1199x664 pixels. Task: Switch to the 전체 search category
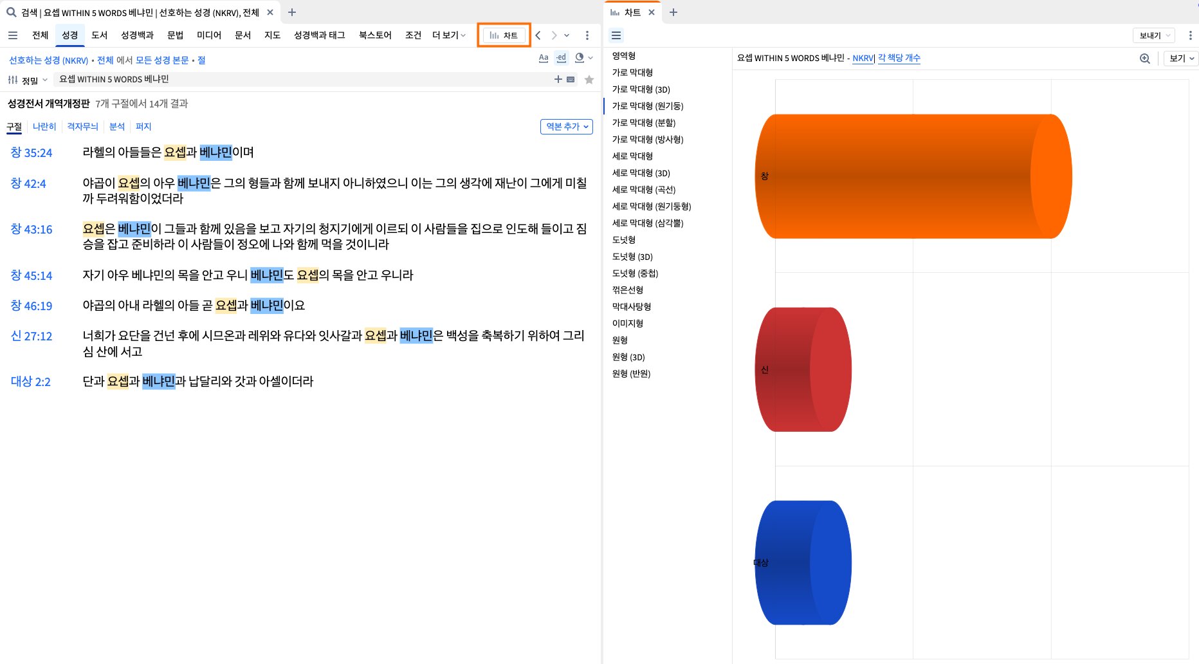pos(40,35)
